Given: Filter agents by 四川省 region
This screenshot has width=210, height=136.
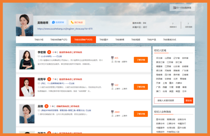Looking at the screenshot, I should click(167, 74).
